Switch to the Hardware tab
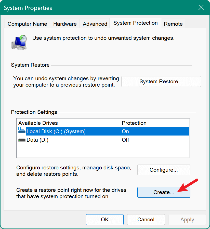210x229 pixels. click(x=65, y=24)
